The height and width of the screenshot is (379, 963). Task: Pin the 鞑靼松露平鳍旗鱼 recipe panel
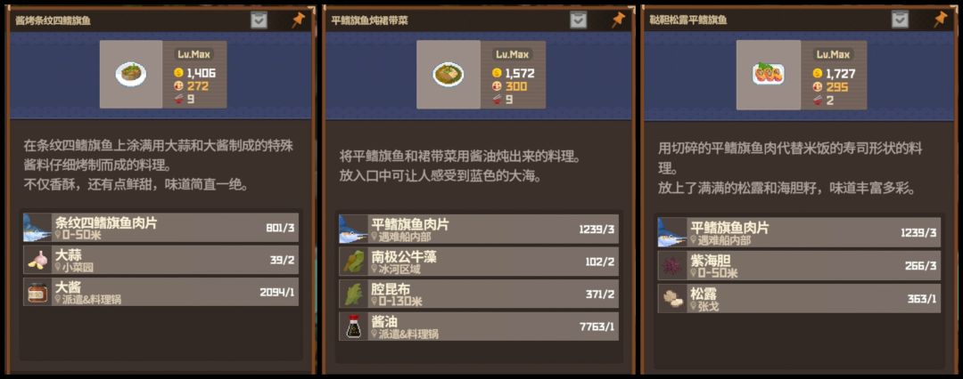coord(939,20)
